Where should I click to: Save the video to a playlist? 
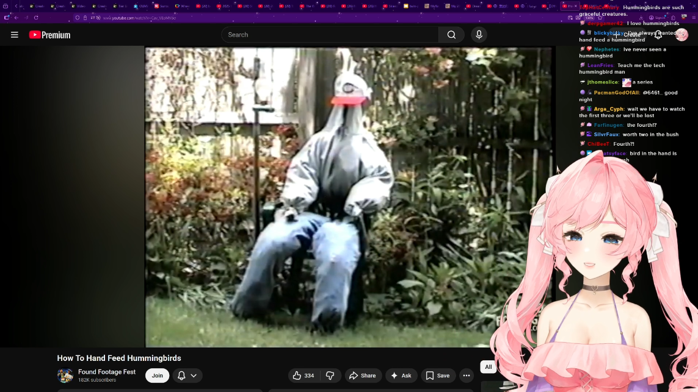click(438, 376)
